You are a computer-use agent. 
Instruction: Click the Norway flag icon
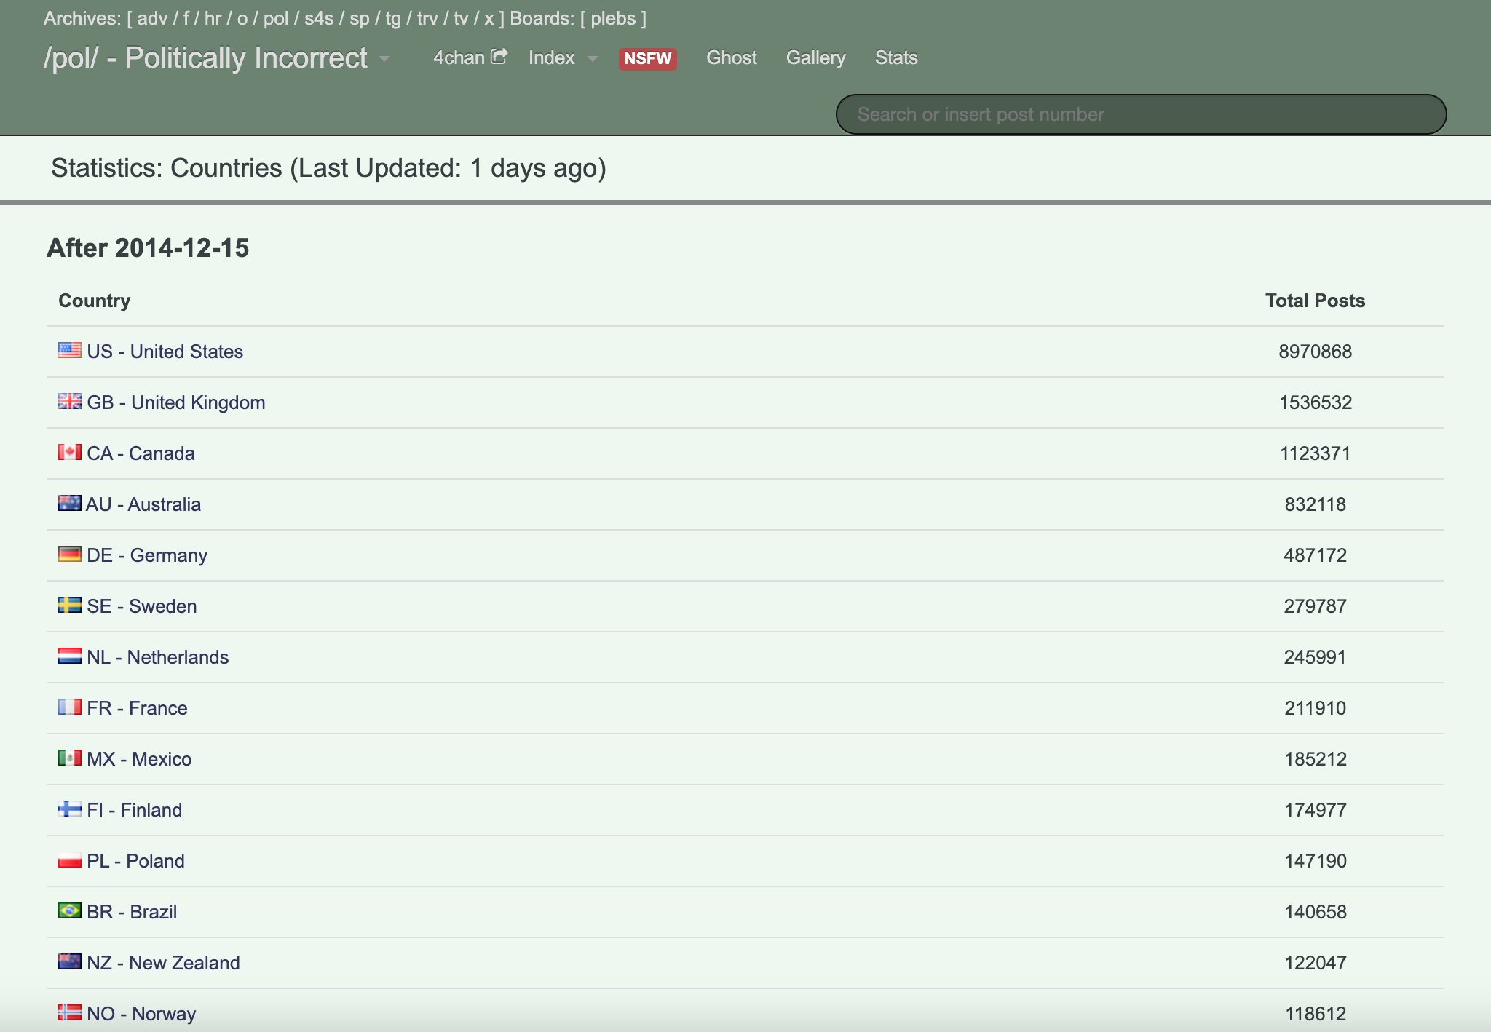[70, 1012]
